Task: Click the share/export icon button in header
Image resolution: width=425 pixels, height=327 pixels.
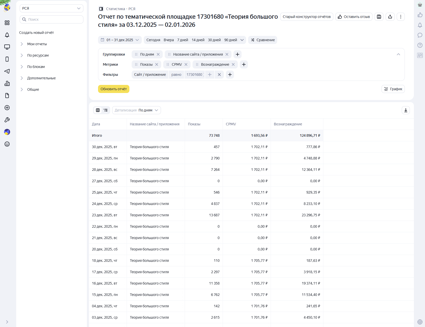Action: (x=390, y=17)
